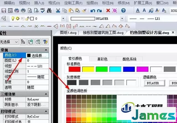Click the 线型比例 value field showing 1
This screenshot has height=123, width=177.
pyautogui.click(x=37, y=71)
